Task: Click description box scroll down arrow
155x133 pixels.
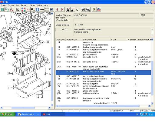Action: pos(152,35)
